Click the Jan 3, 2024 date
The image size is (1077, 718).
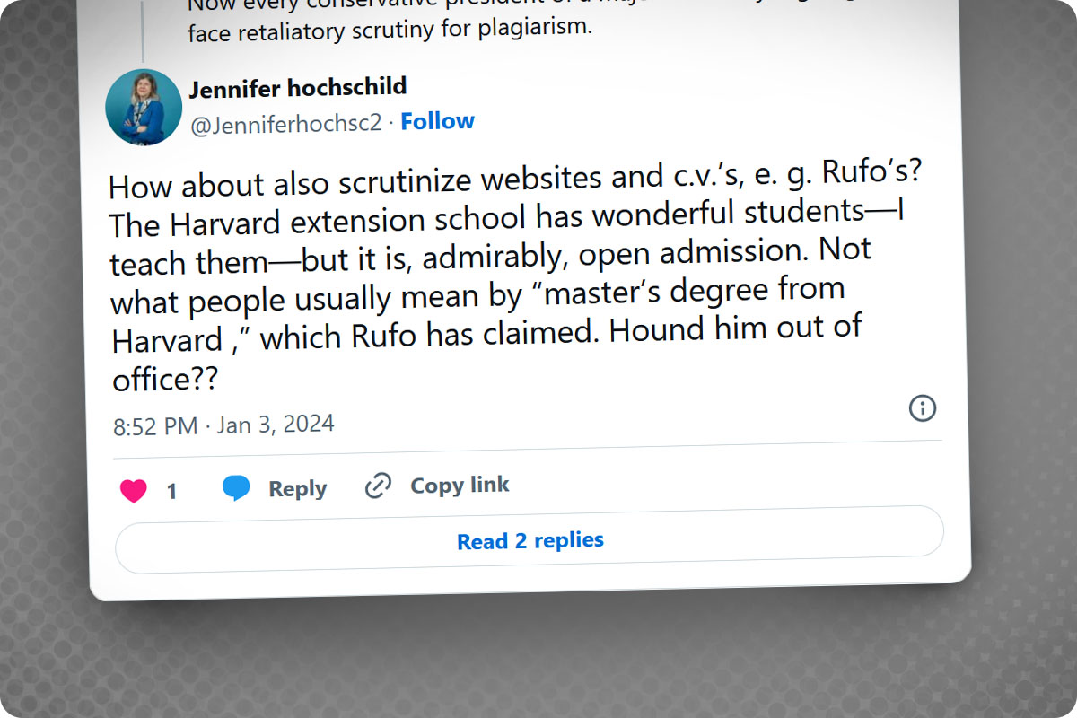(276, 424)
